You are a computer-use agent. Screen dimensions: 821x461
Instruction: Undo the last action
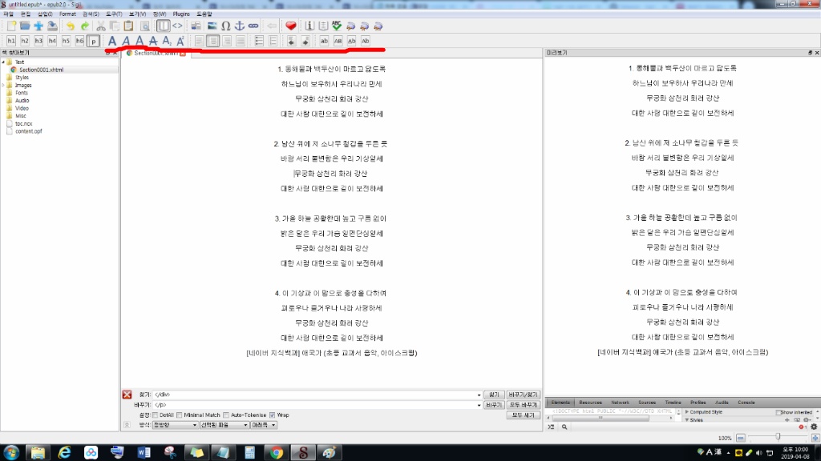(x=71, y=26)
